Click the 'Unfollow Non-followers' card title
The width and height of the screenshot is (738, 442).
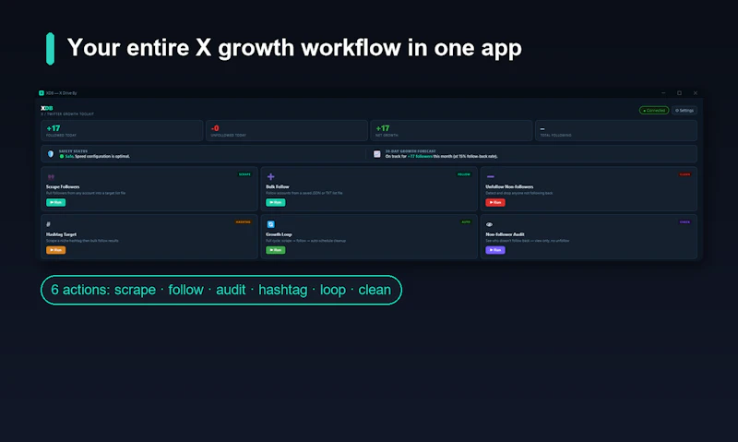pos(509,187)
